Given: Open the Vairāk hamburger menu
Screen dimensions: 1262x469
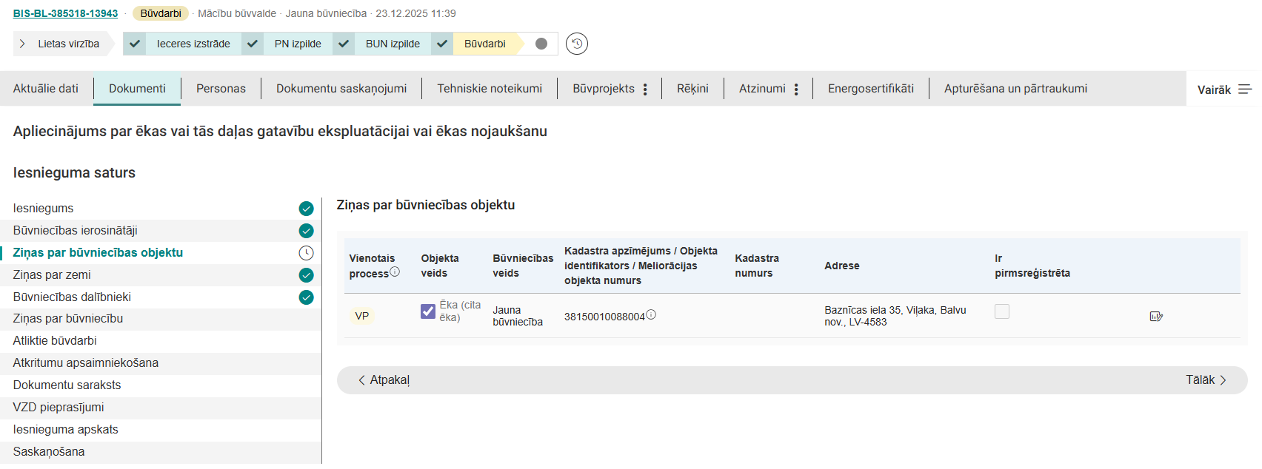Looking at the screenshot, I should point(1244,90).
